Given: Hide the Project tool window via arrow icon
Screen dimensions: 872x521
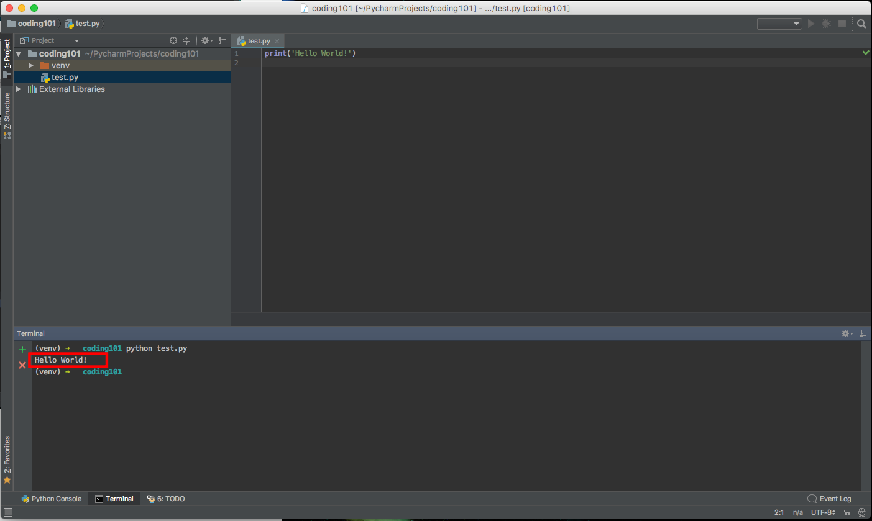Looking at the screenshot, I should 222,40.
